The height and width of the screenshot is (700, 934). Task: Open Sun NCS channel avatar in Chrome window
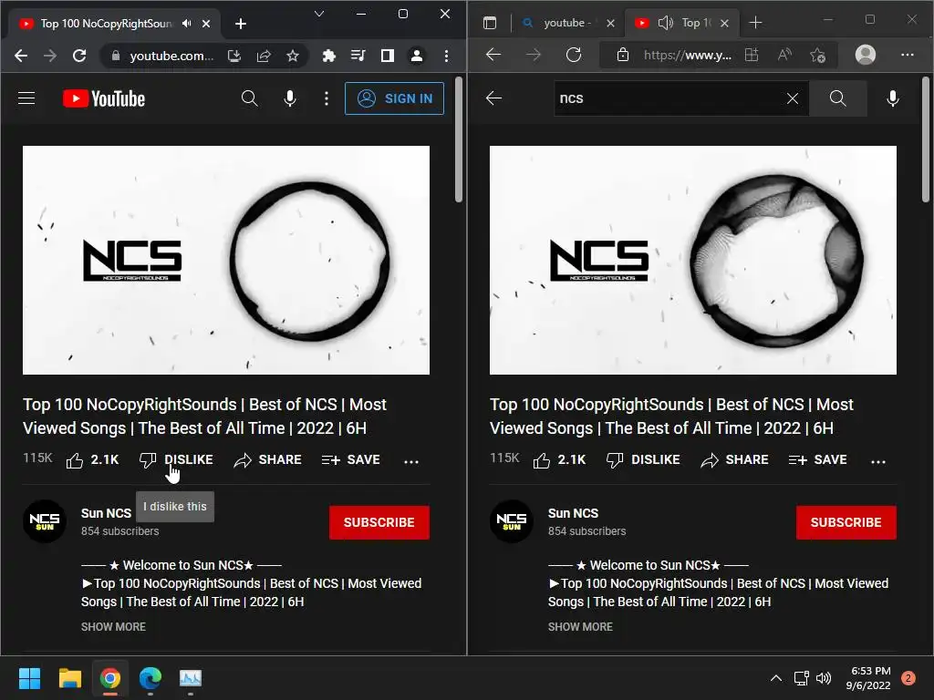click(x=44, y=521)
